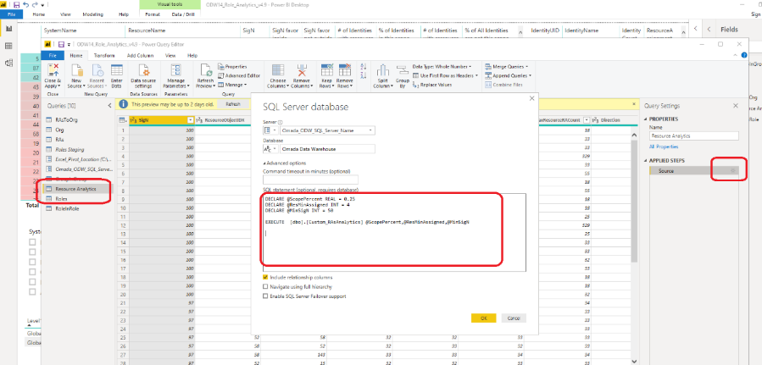Image resolution: width=762 pixels, height=365 pixels.
Task: Open Server parameter type dropdown
Action: point(270,130)
